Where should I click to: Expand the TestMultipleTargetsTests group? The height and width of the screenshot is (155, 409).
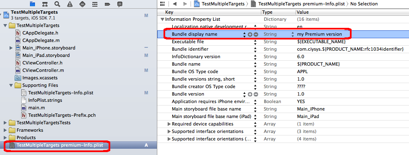click(x=5, y=123)
